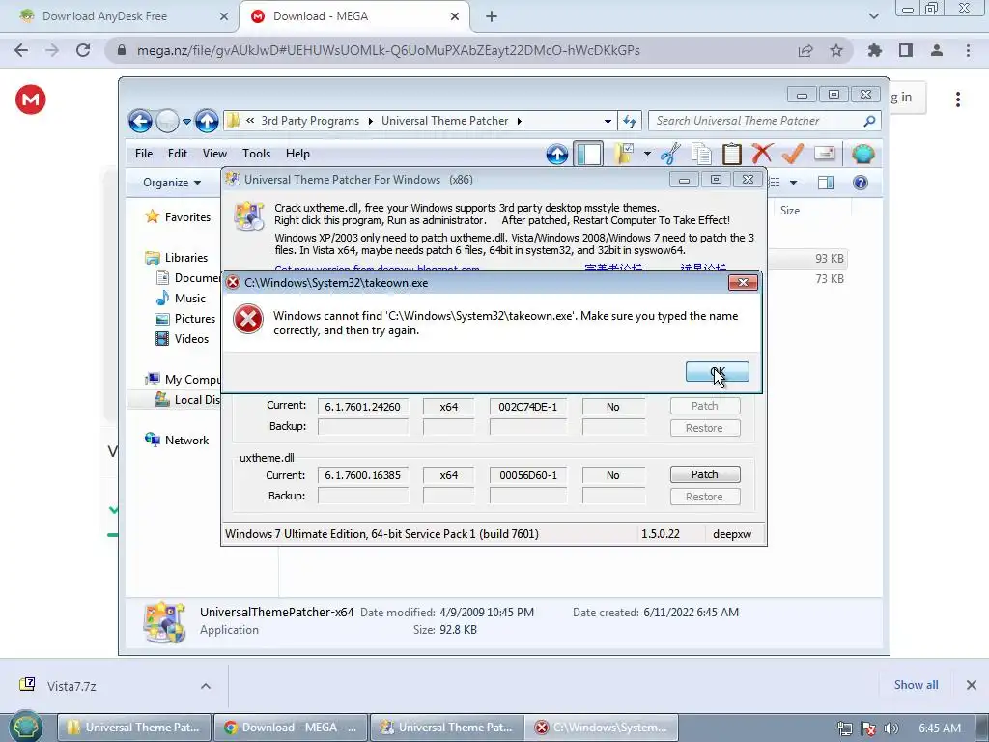Click the Size column header

(x=790, y=211)
